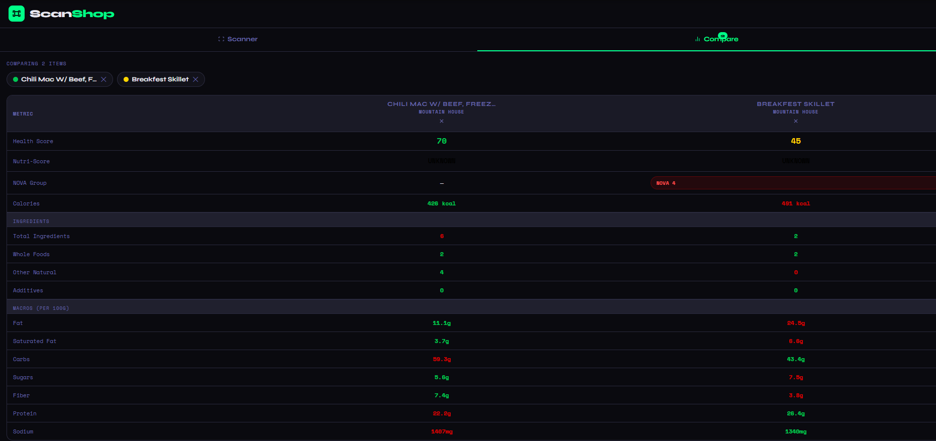Click the Compare tab bar chart icon
Image resolution: width=936 pixels, height=441 pixels.
click(697, 39)
